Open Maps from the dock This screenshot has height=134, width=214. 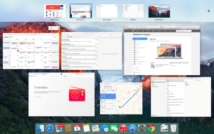[96, 128]
